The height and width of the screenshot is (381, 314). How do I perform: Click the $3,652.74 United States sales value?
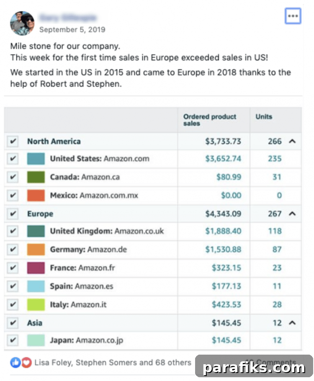[x=223, y=159]
